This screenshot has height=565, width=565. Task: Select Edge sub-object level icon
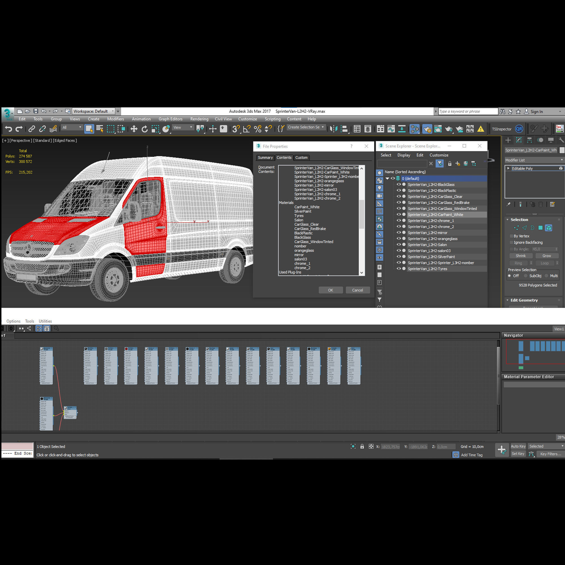[524, 228]
